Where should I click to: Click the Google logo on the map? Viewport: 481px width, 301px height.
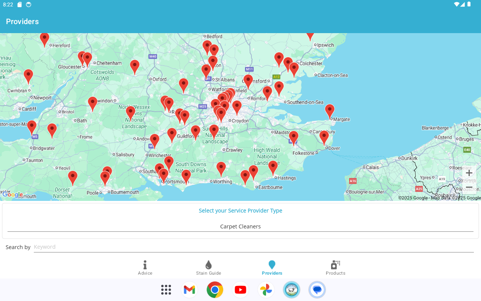point(12,195)
